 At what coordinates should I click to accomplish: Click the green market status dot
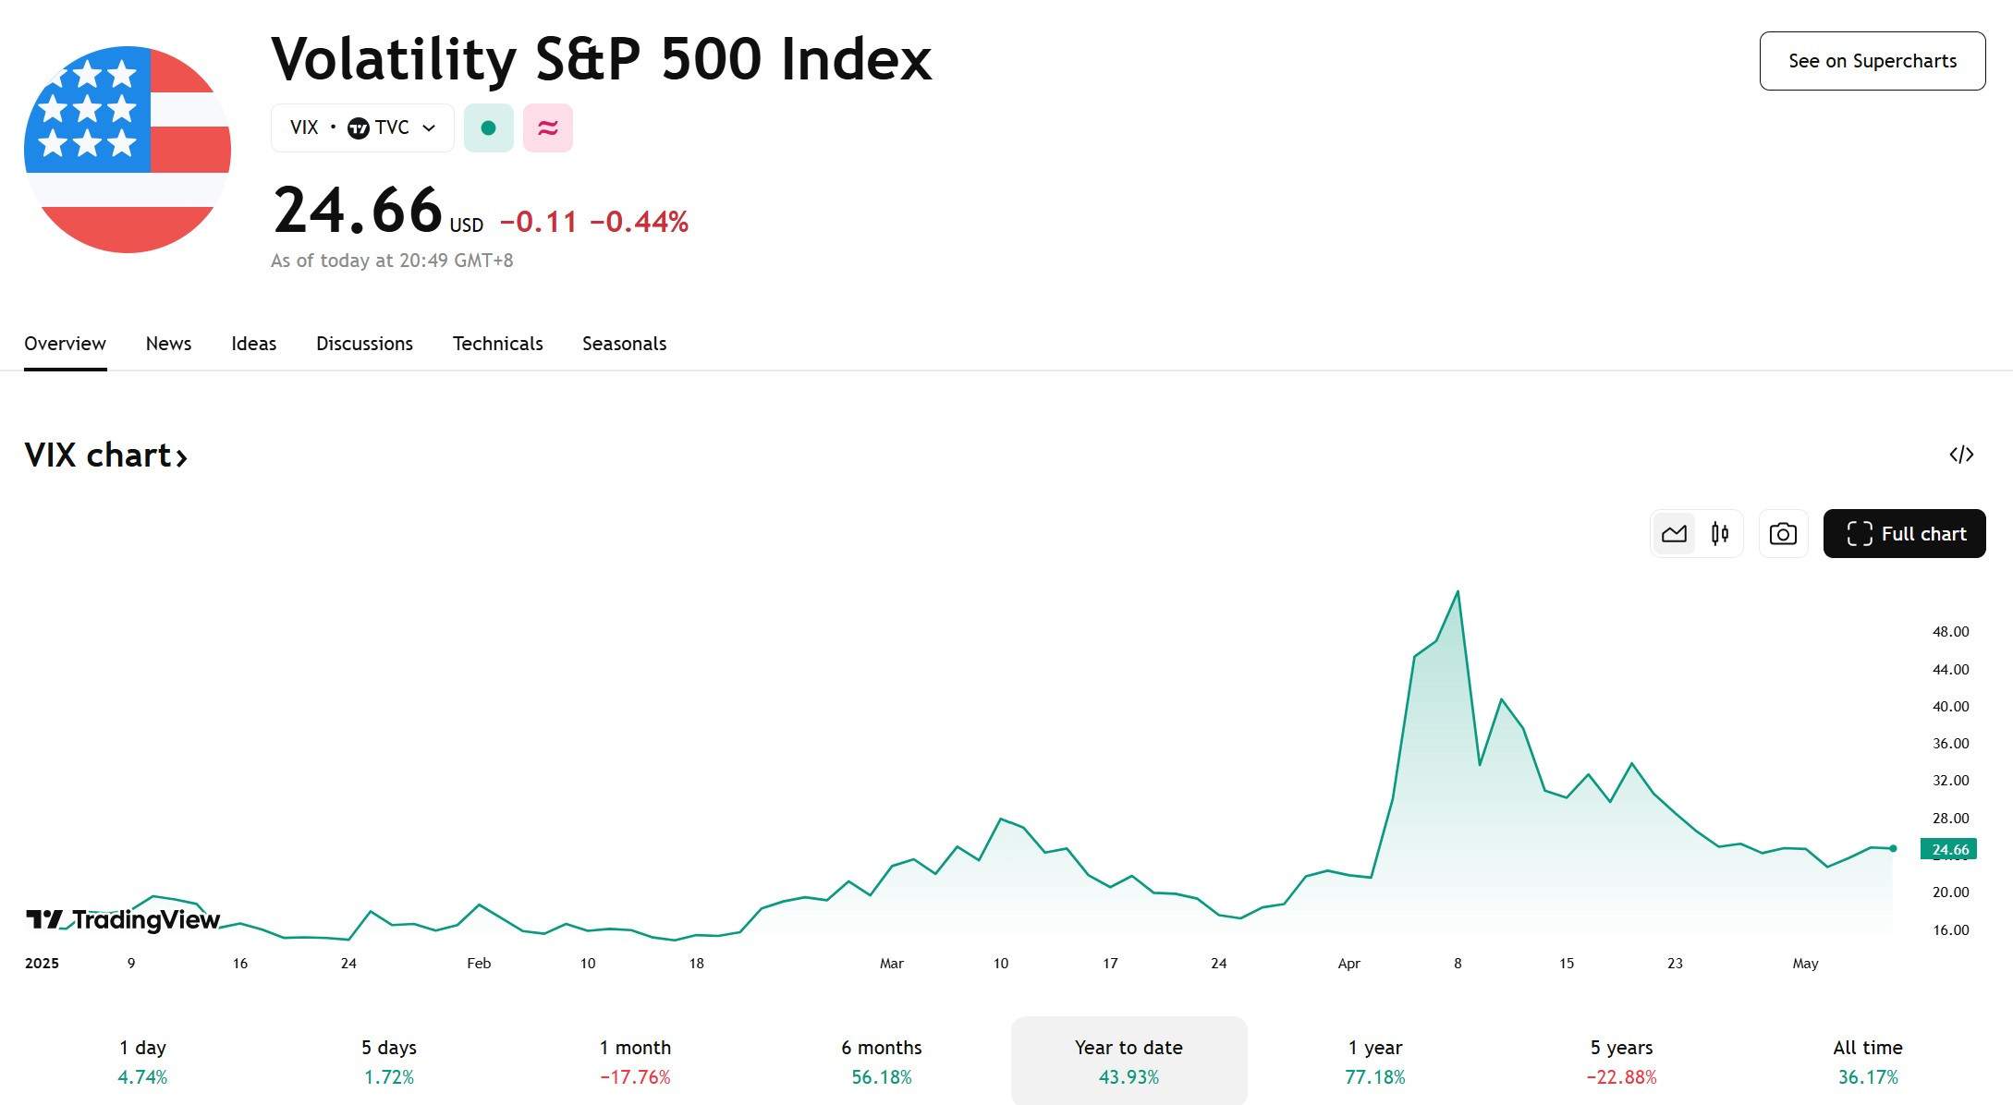click(489, 127)
